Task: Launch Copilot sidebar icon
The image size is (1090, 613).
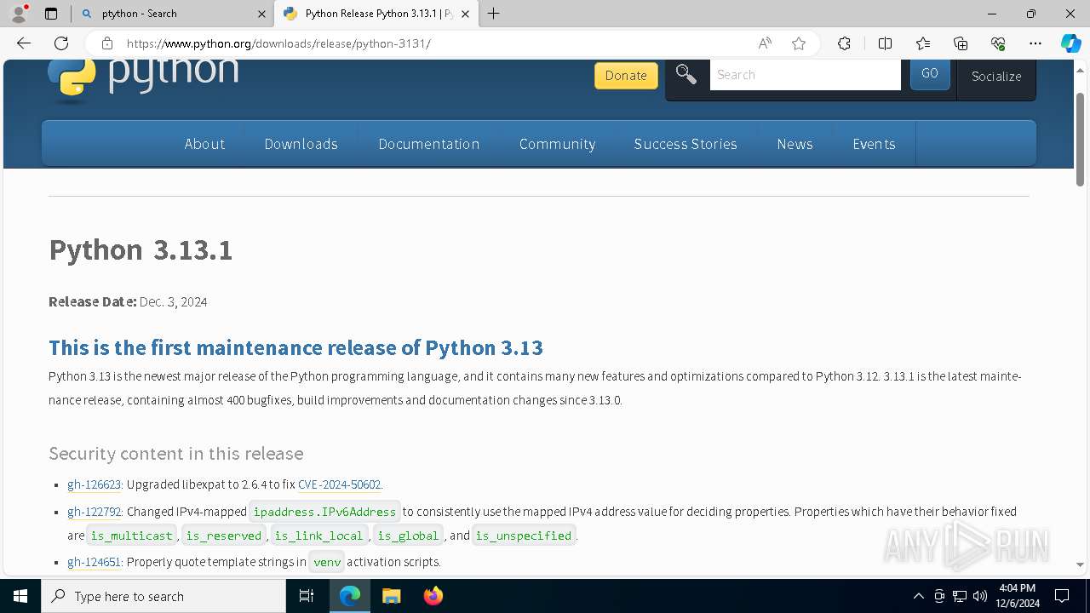Action: 1070,43
